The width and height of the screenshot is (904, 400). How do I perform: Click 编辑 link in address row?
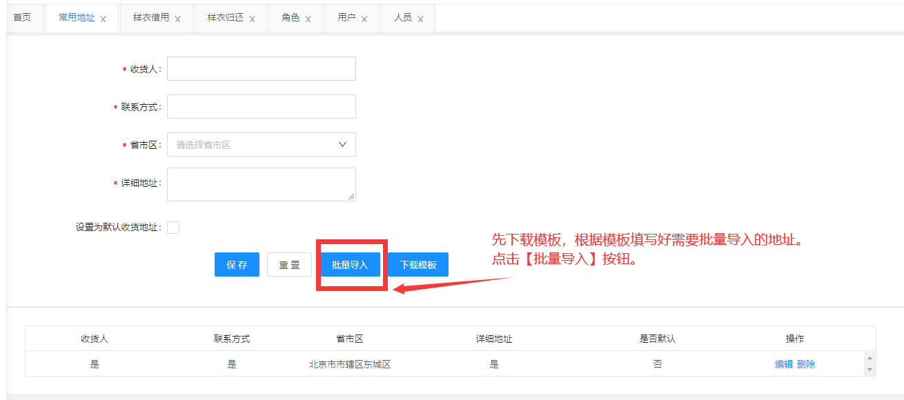pyautogui.click(x=783, y=364)
